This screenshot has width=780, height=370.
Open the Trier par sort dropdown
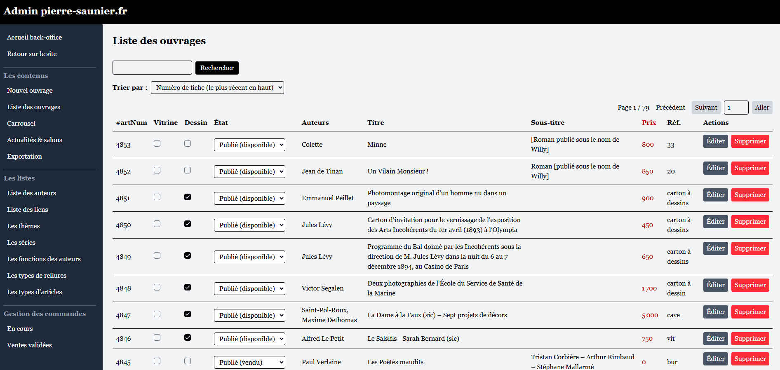coord(217,88)
